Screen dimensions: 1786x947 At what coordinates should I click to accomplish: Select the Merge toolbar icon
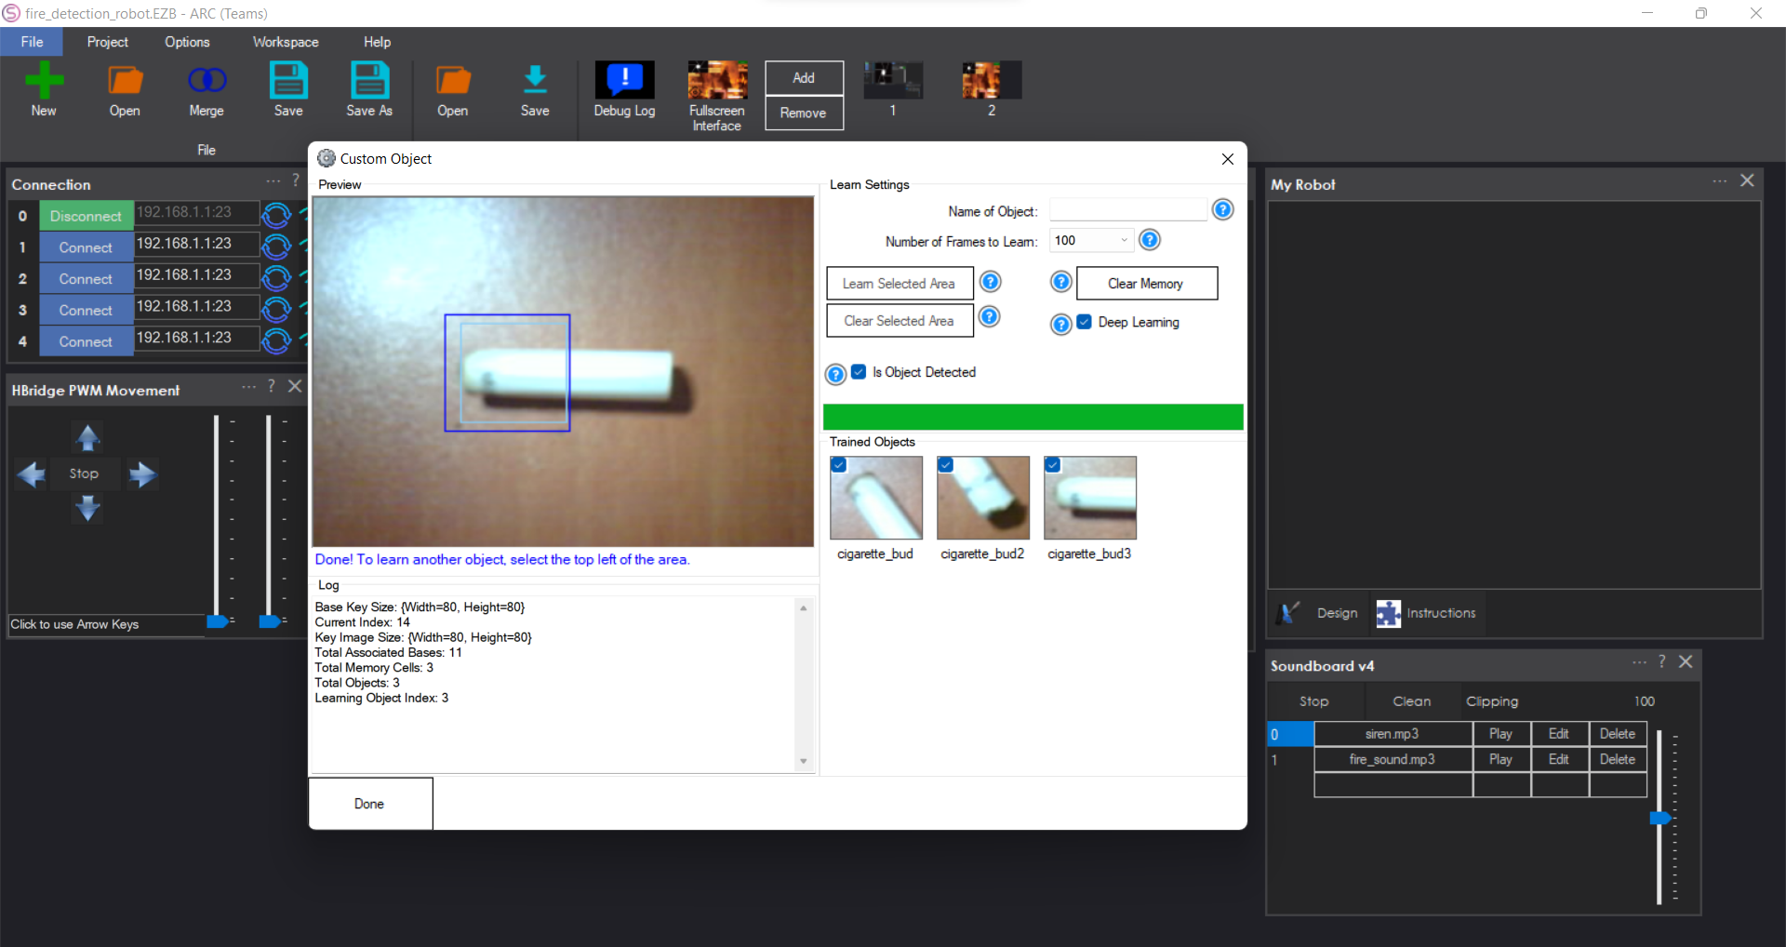point(206,89)
